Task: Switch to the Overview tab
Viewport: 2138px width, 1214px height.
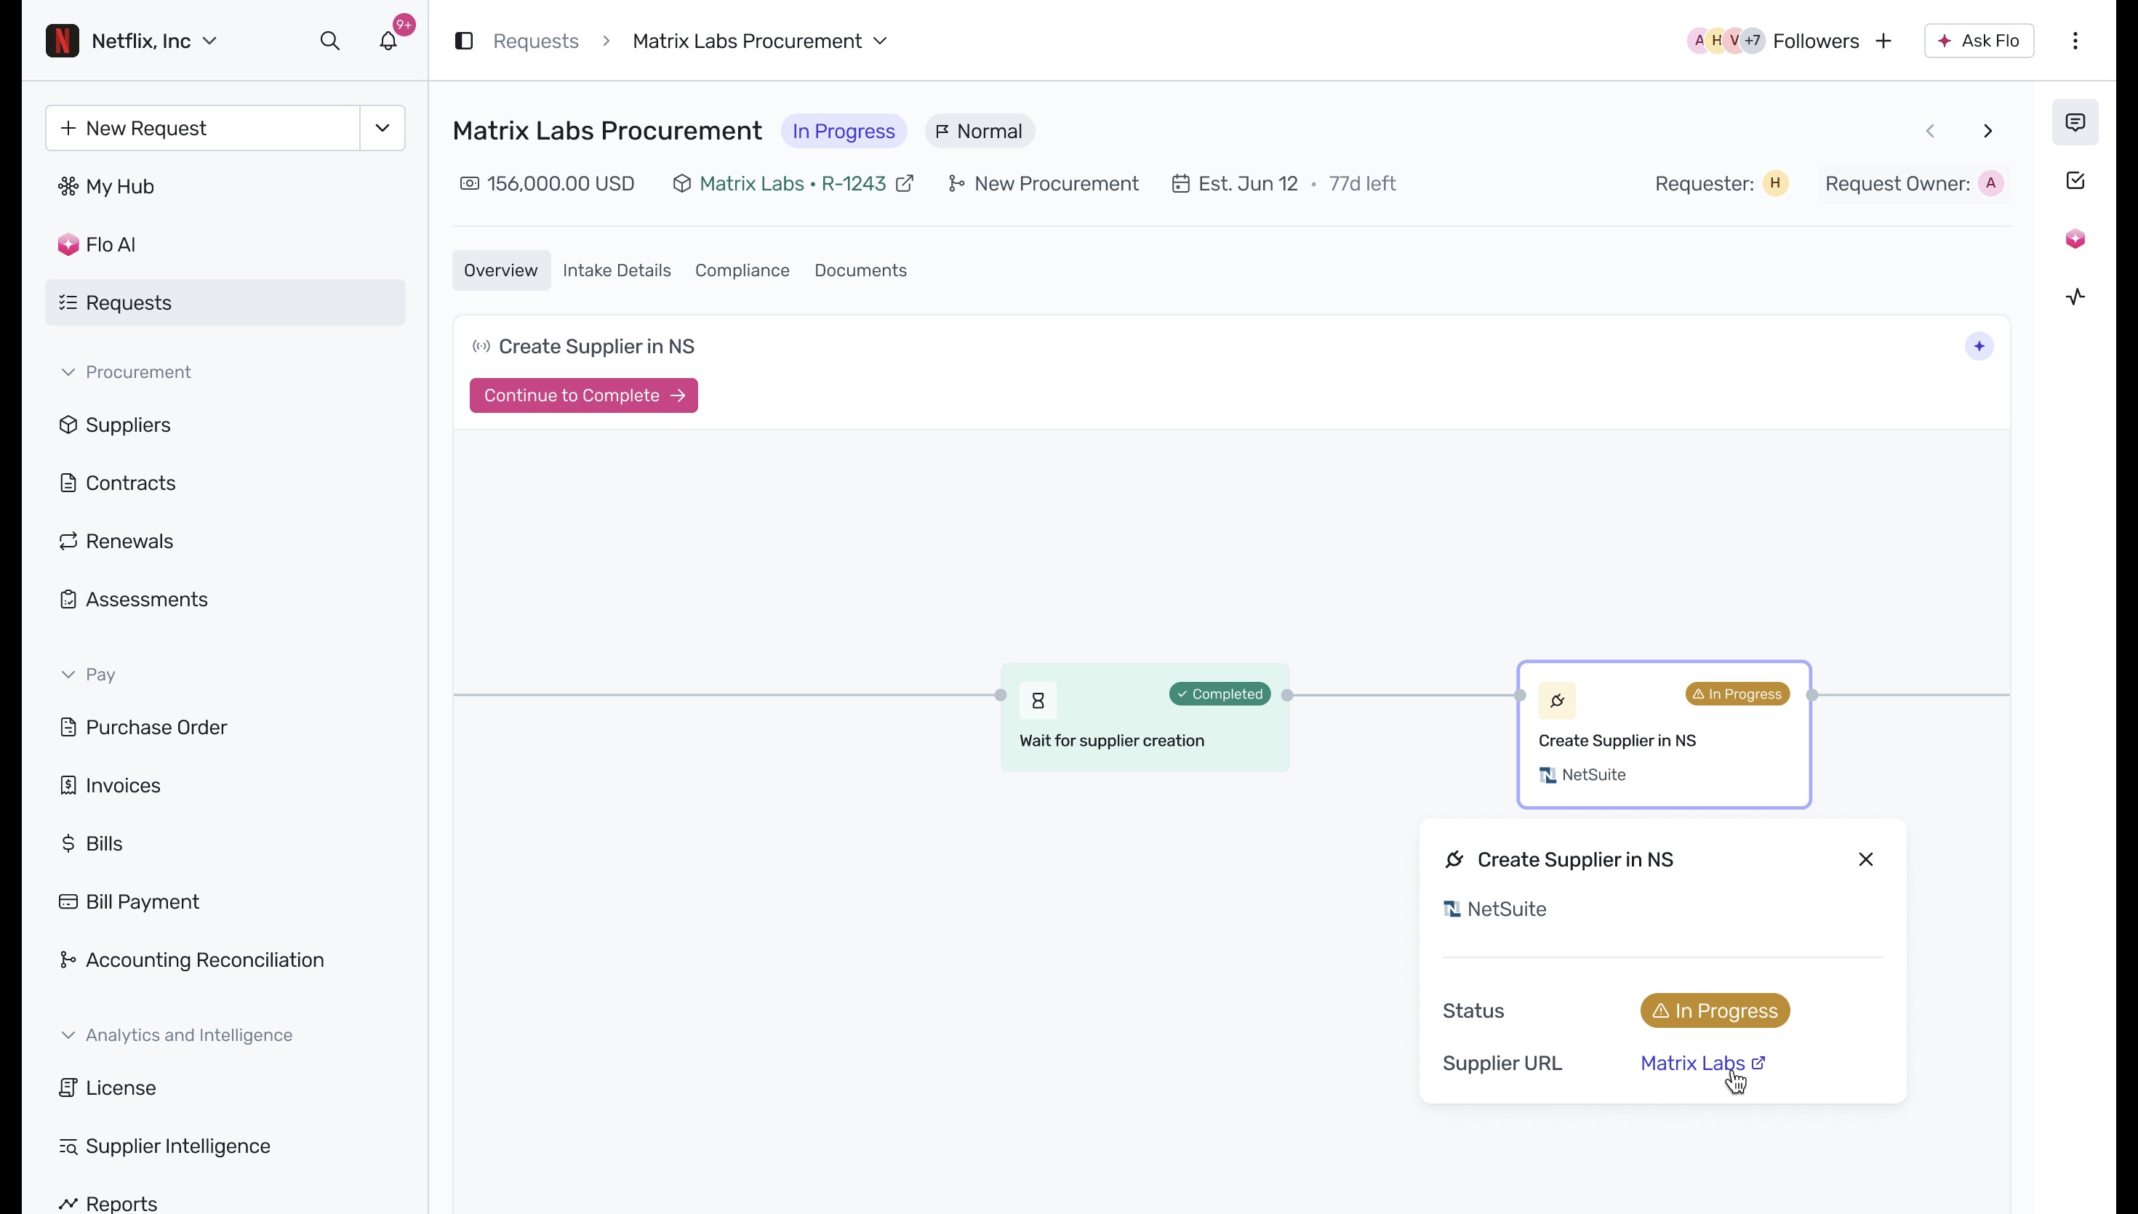Action: click(x=501, y=270)
